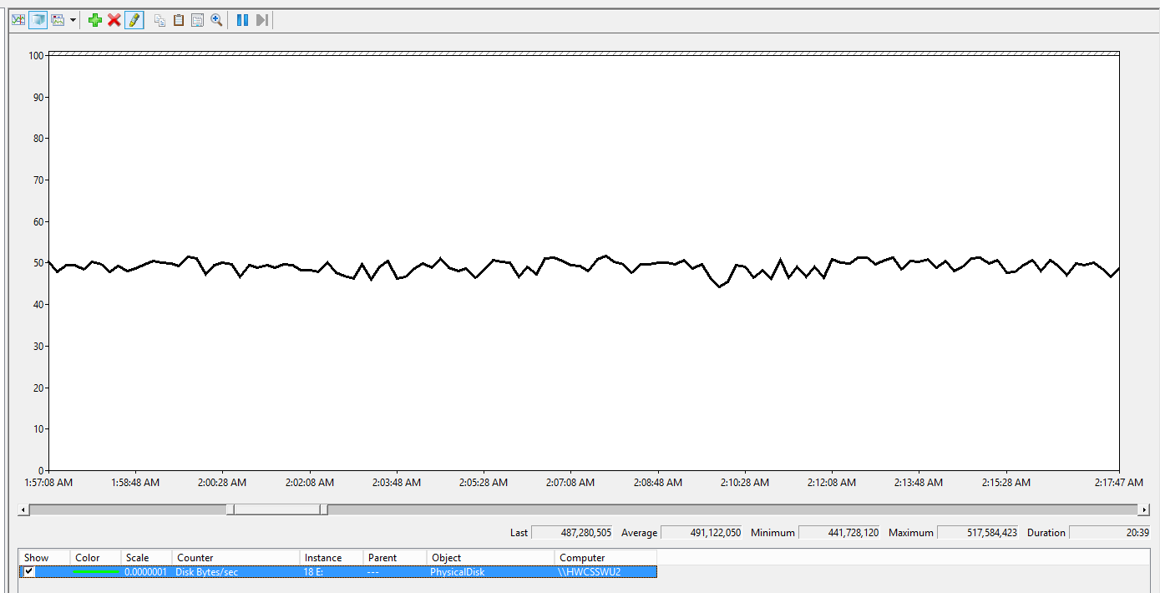
Task: Open the graph type dropdown arrow
Action: coord(73,20)
